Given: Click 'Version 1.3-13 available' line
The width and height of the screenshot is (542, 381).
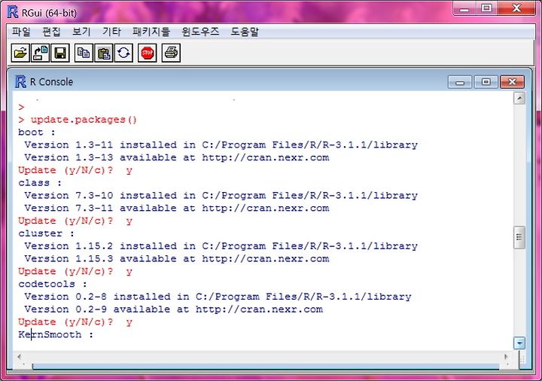Looking at the screenshot, I should point(177,157).
